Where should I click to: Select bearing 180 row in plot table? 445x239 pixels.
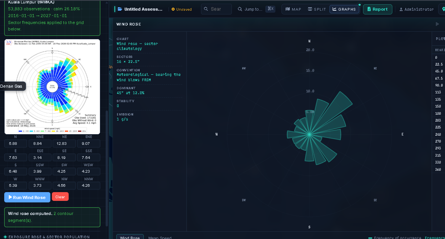[x=439, y=113]
